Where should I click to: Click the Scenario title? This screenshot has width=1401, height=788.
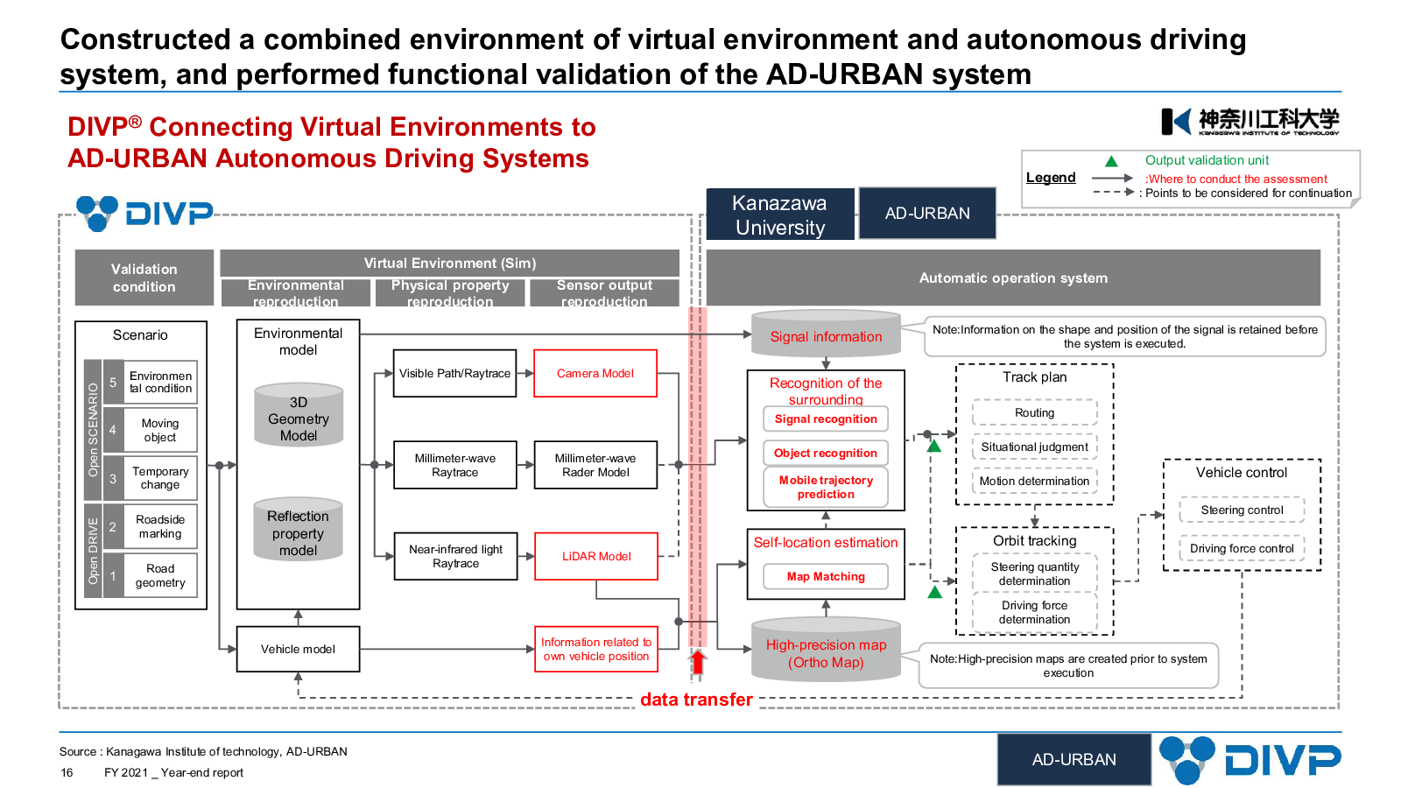pos(140,334)
